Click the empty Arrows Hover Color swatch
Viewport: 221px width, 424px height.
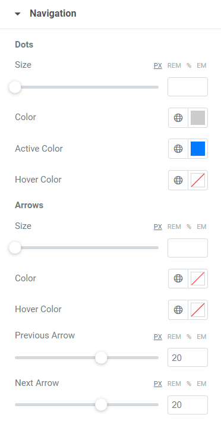click(198, 310)
